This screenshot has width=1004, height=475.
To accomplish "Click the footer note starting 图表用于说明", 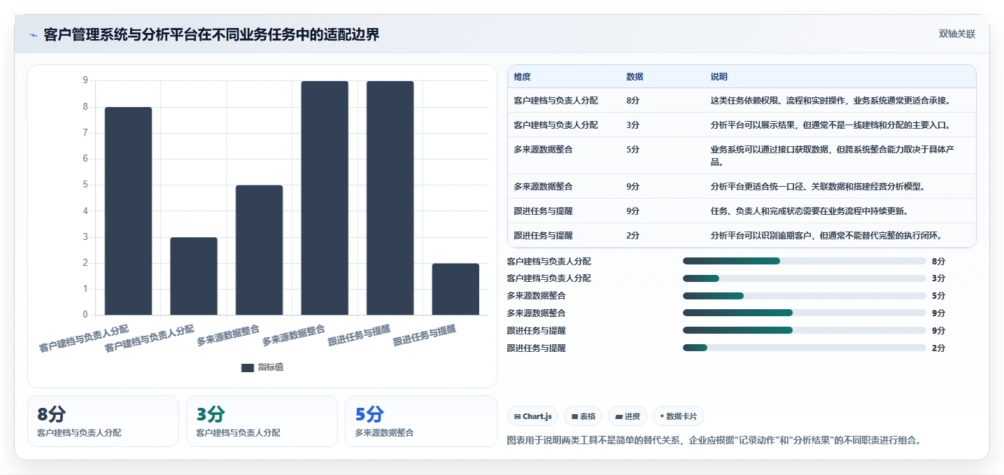I will click(714, 440).
